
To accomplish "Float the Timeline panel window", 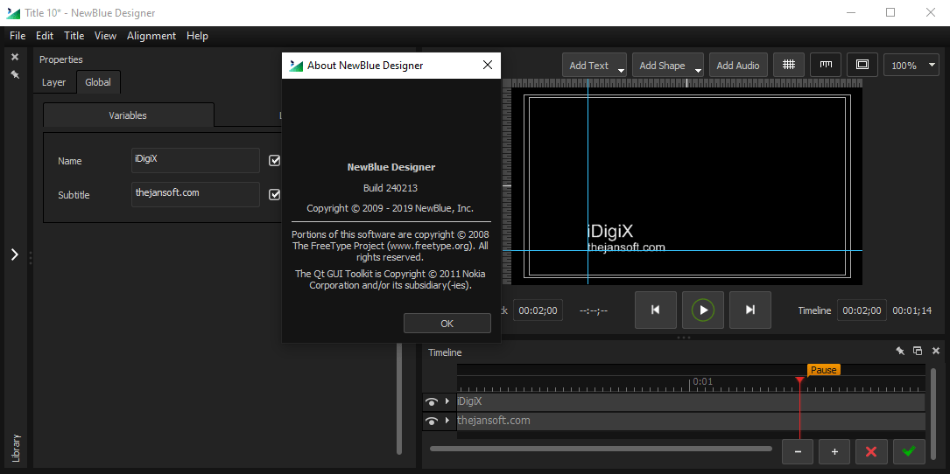I will pos(918,351).
